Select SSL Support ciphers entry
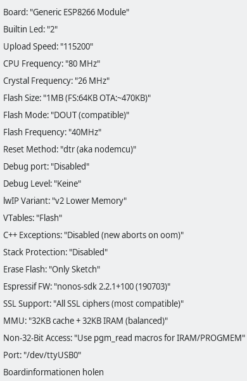The width and height of the screenshot is (247, 381). point(123,304)
